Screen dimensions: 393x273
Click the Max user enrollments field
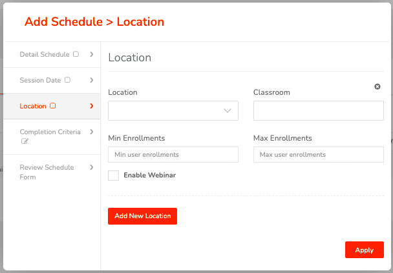pyautogui.click(x=318, y=155)
